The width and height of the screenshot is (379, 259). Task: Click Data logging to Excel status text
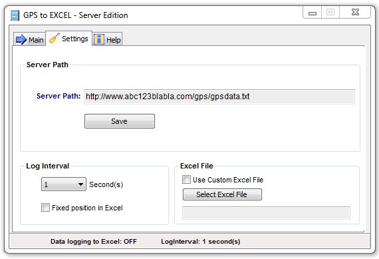(94, 241)
